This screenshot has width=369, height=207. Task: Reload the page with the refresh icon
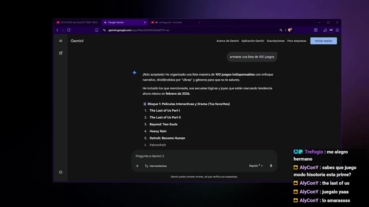[x=69, y=30]
